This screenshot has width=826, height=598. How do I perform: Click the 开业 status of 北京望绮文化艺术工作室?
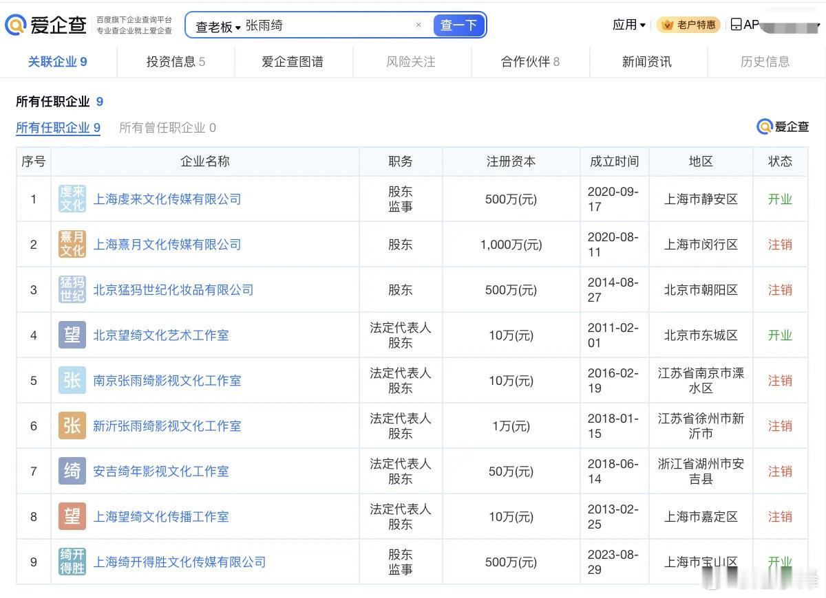(x=781, y=335)
